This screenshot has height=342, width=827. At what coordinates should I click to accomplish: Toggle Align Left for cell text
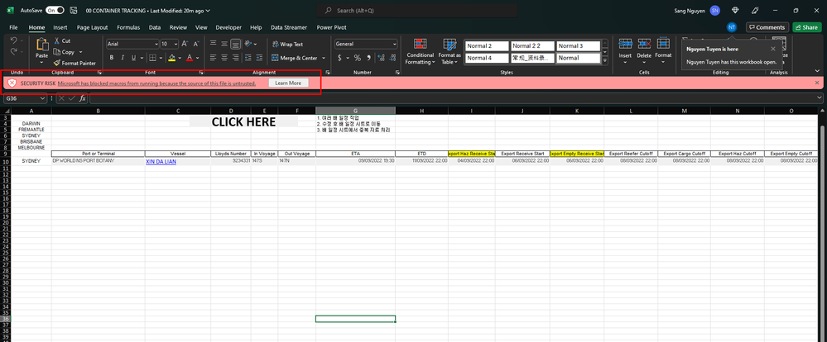(x=213, y=58)
